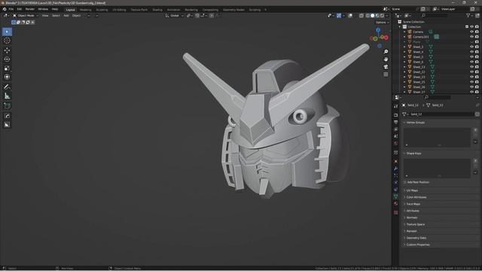Open the Material properties tab
The width and height of the screenshot is (482, 271).
click(x=395, y=204)
